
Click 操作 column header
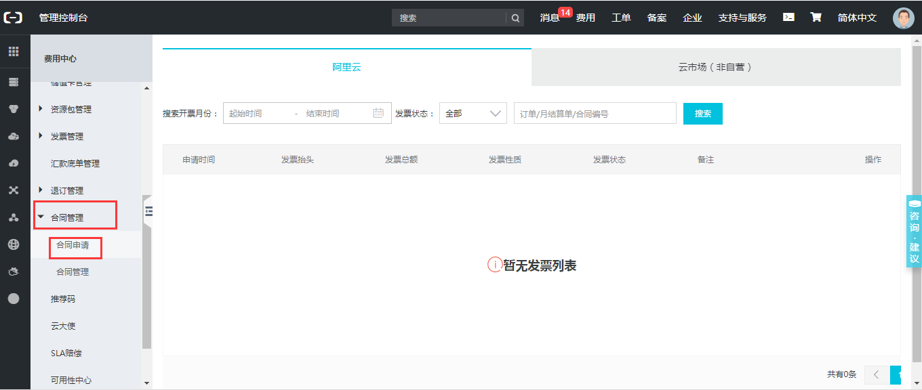(873, 160)
